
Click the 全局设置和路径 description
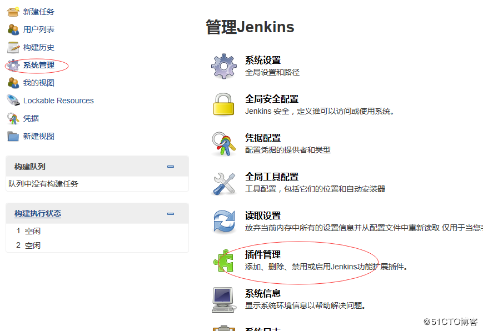coord(272,72)
